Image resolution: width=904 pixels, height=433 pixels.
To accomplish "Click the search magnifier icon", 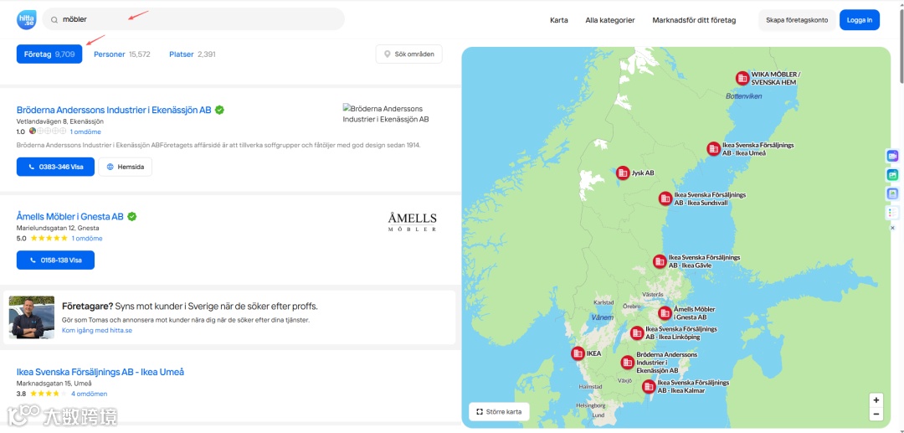I will [54, 19].
